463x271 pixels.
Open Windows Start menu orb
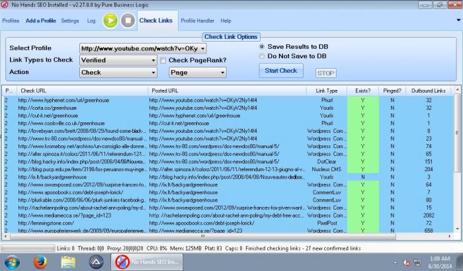click(12, 262)
